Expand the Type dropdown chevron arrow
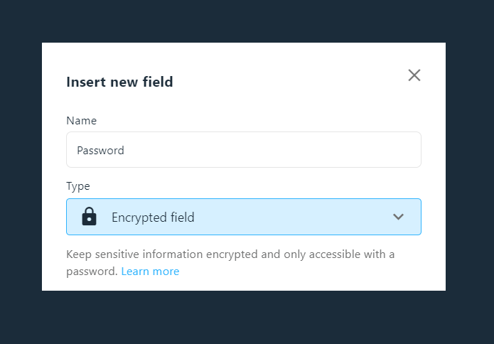This screenshot has height=344, width=494. click(398, 217)
